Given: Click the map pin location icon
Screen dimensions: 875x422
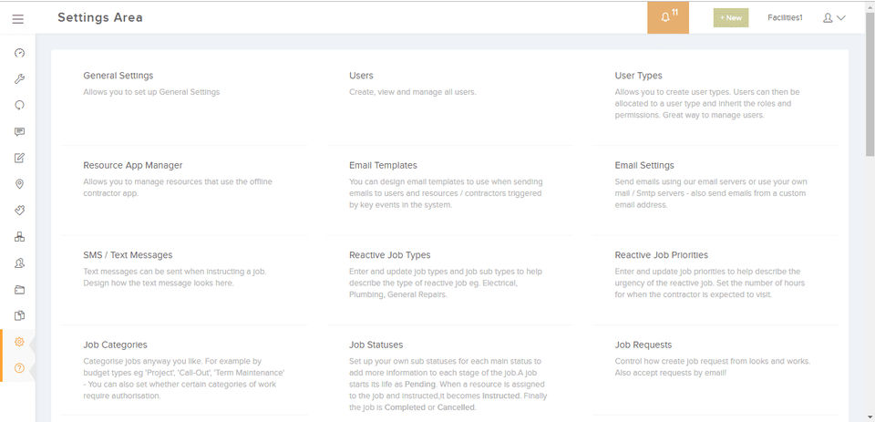Looking at the screenshot, I should tap(19, 184).
